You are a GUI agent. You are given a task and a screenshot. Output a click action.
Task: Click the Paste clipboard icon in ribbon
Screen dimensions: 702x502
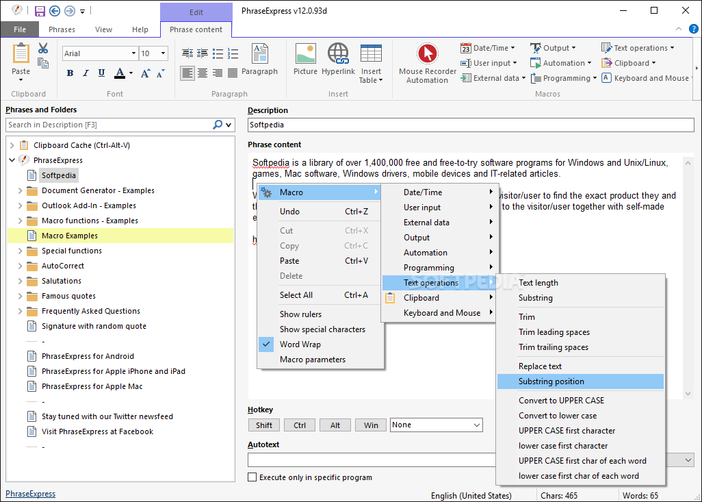coord(21,54)
